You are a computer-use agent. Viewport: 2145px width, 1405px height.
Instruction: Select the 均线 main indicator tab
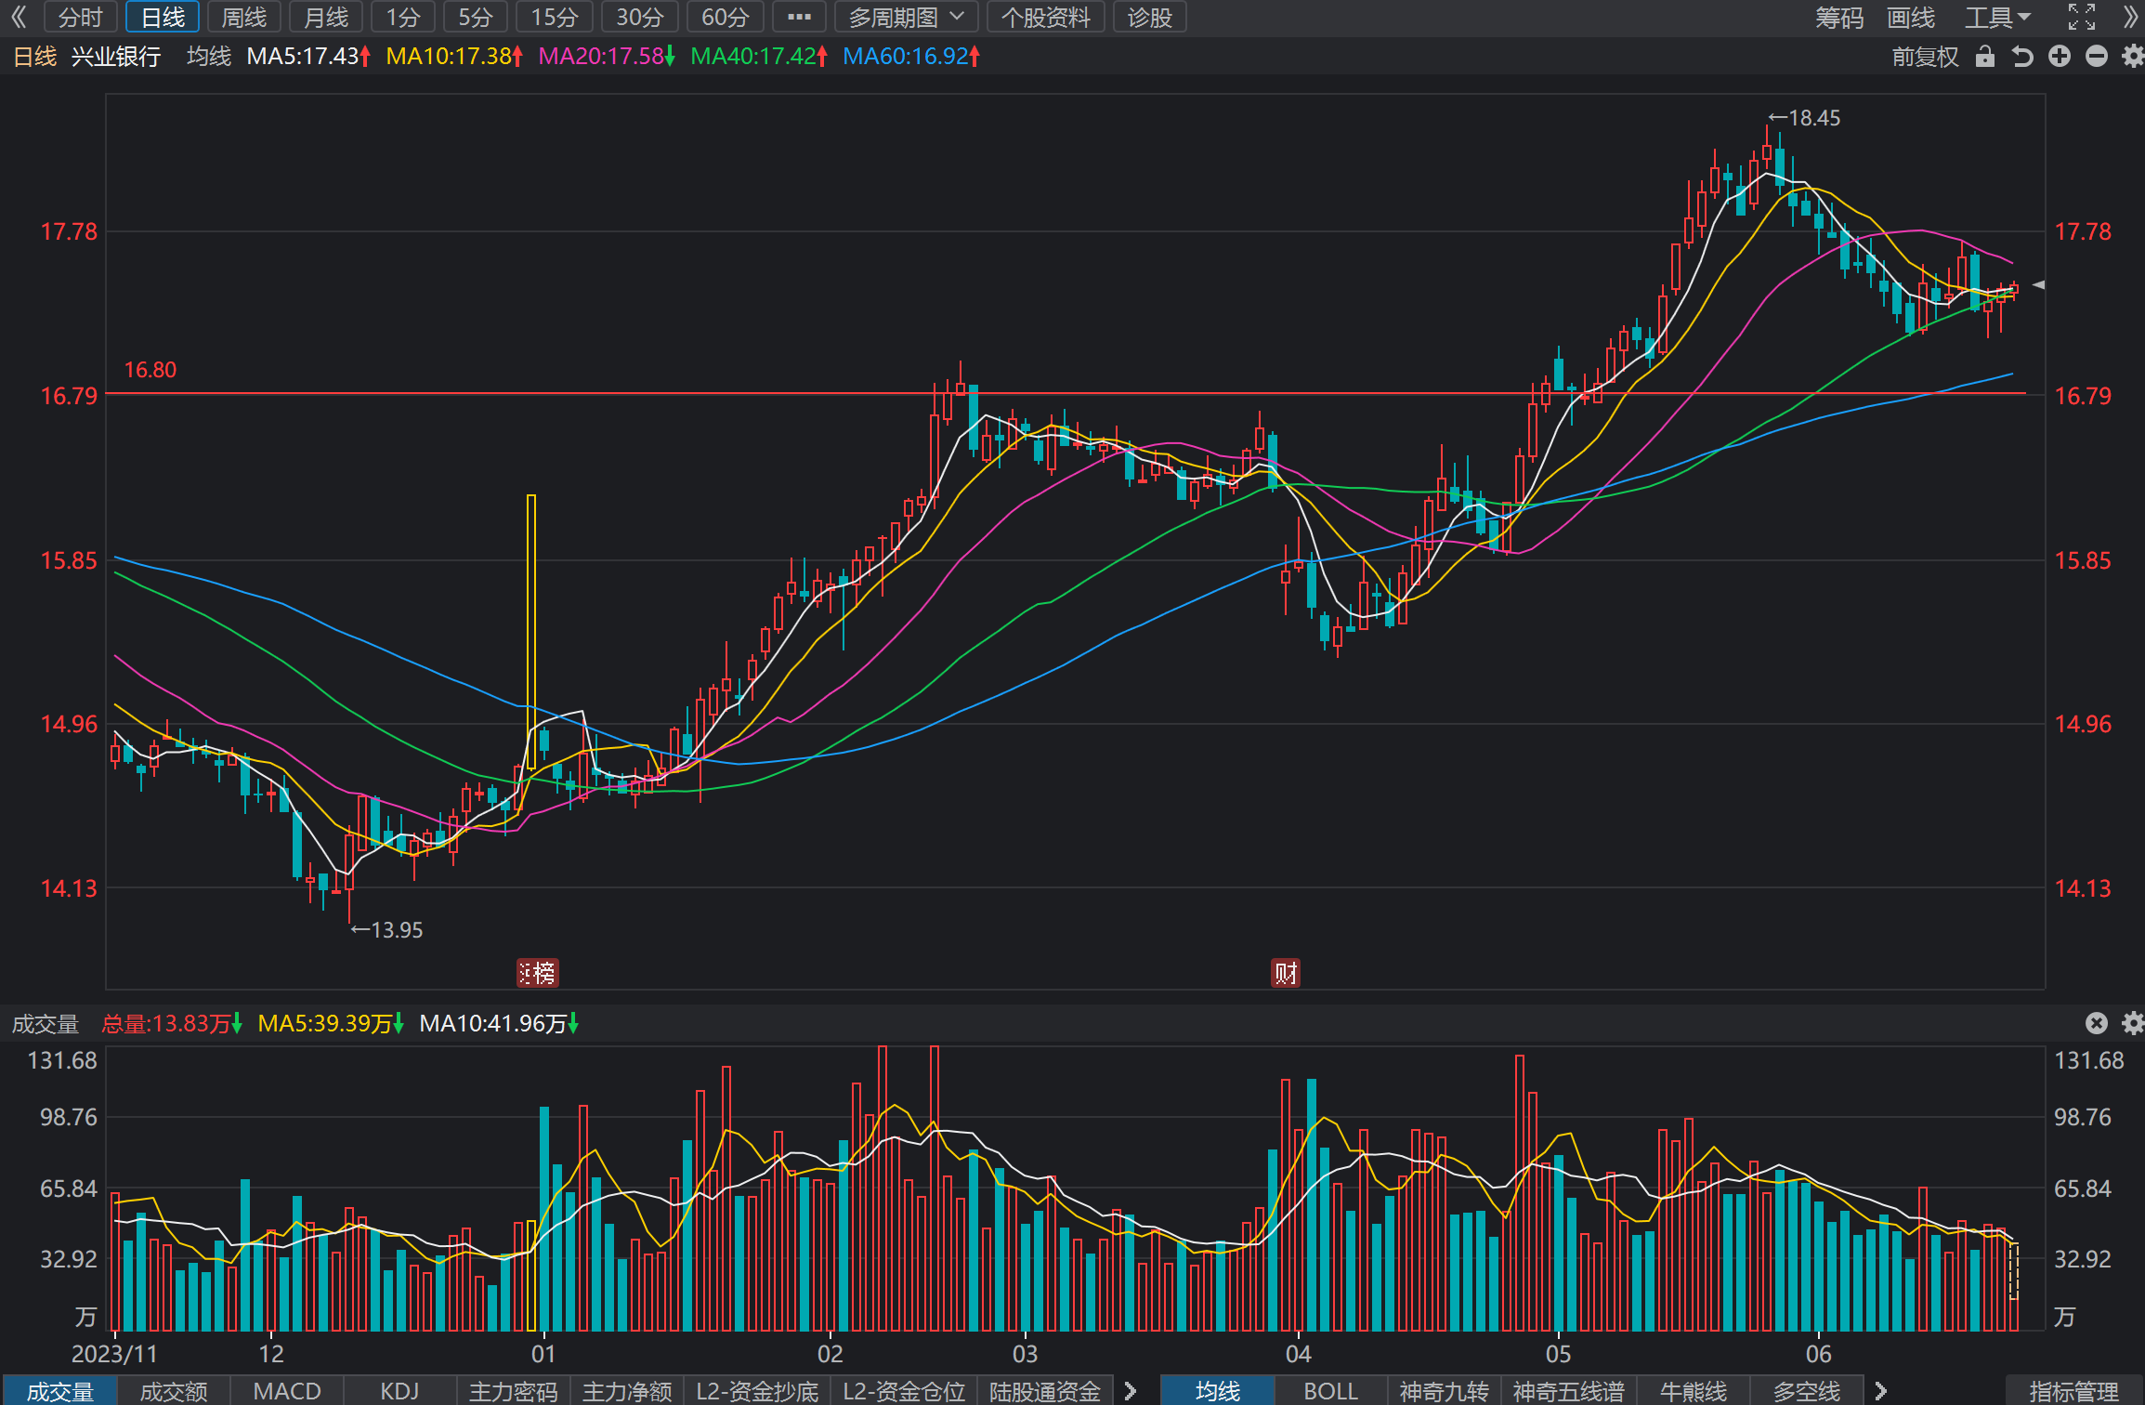[1218, 1390]
